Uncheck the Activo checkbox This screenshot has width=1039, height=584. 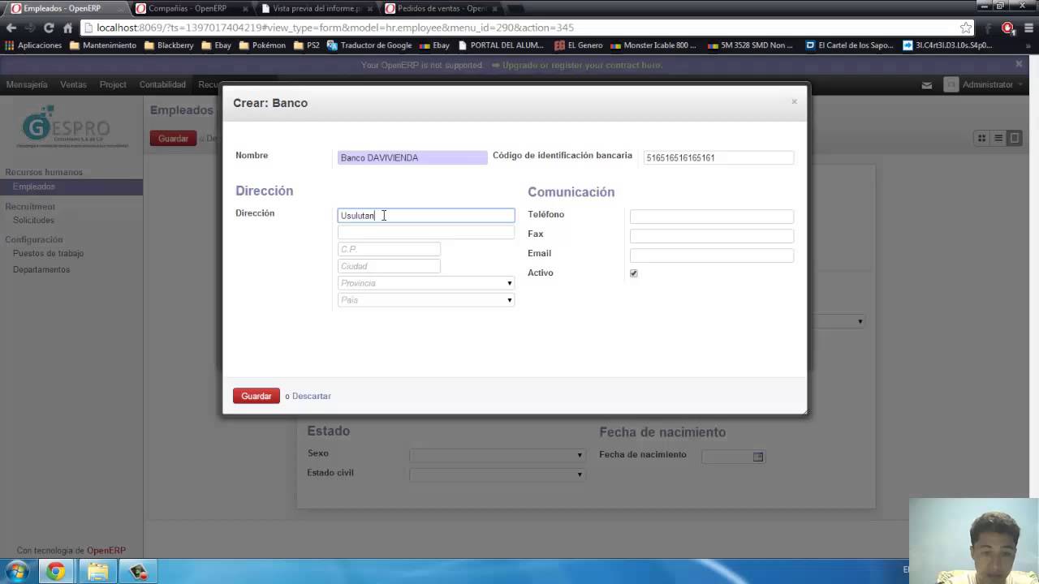(634, 273)
